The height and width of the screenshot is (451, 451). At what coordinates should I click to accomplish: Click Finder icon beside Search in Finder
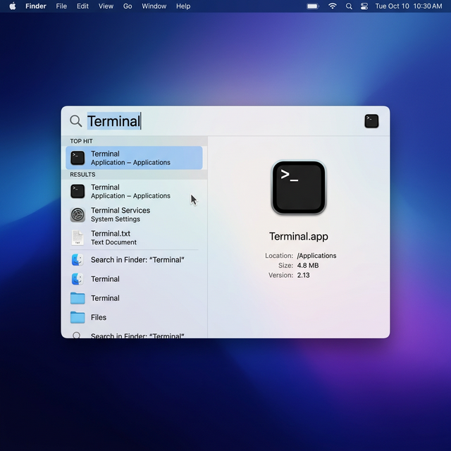tap(78, 260)
